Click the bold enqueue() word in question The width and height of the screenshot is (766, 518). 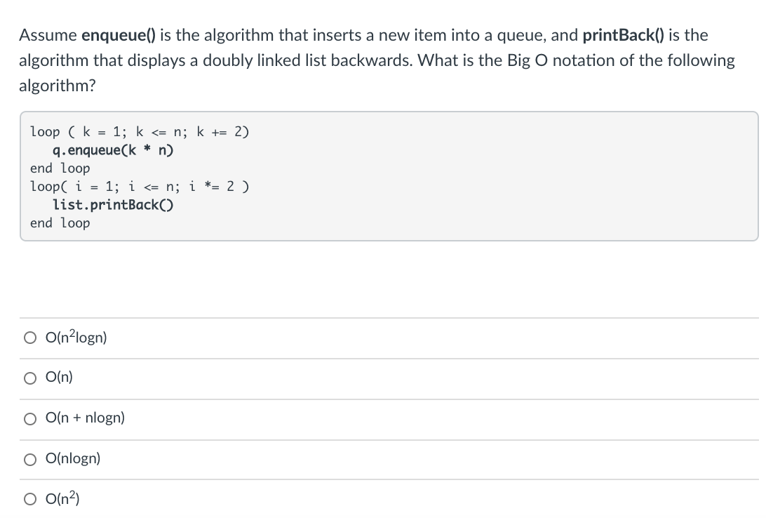(119, 35)
